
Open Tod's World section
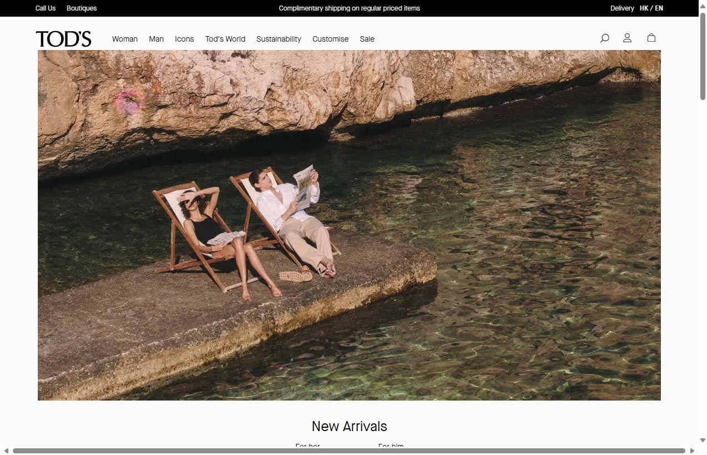225,39
